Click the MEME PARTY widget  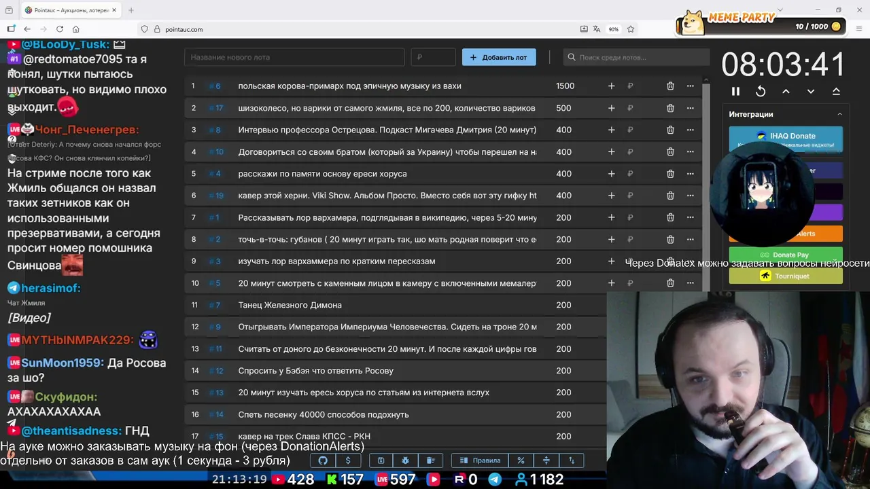click(761, 22)
